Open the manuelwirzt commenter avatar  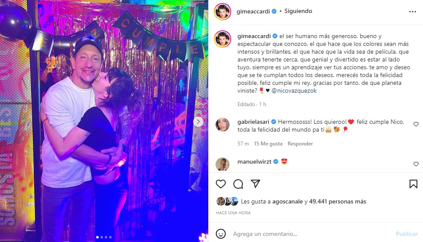[x=223, y=164]
